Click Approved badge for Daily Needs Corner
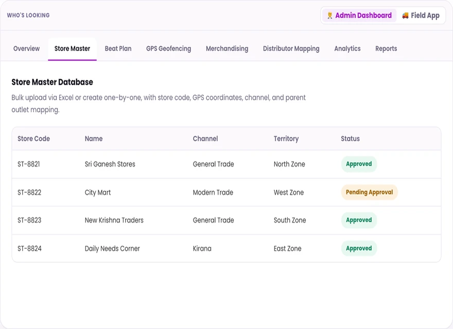Image resolution: width=453 pixels, height=329 pixels. (x=359, y=248)
